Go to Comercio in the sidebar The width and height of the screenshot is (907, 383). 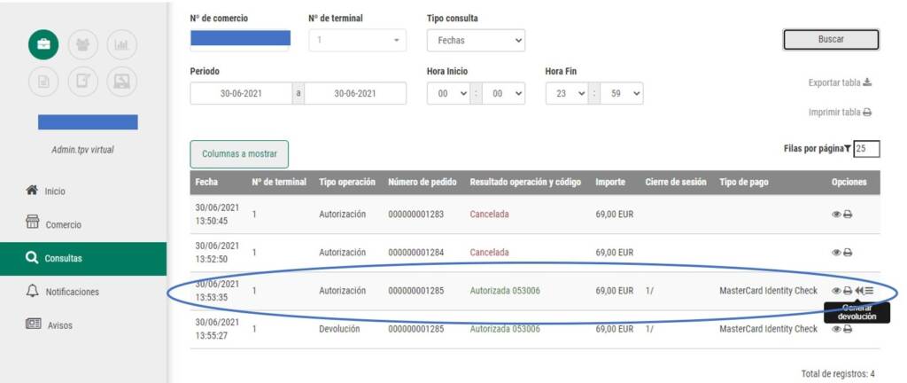[x=63, y=224]
